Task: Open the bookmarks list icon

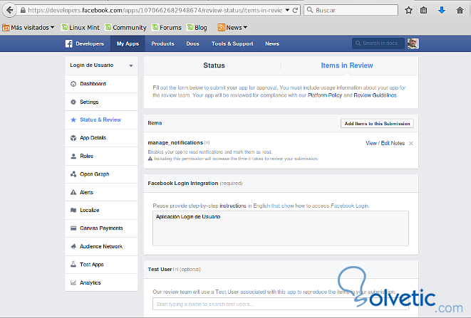Action: click(424, 10)
